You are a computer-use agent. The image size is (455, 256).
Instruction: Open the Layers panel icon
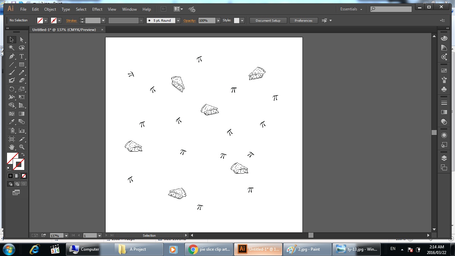[x=444, y=158]
